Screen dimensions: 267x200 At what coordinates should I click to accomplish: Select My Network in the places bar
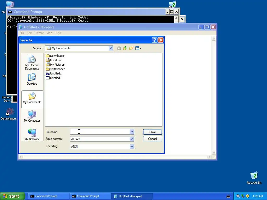(x=32, y=135)
